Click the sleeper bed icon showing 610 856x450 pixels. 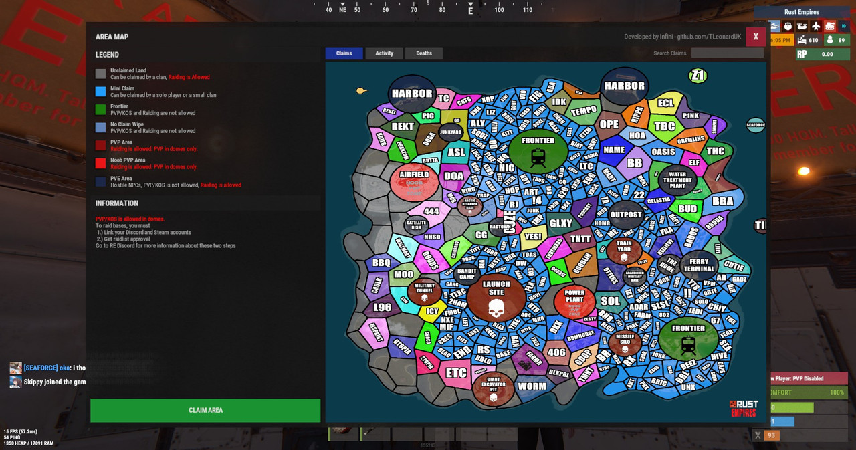coord(802,40)
